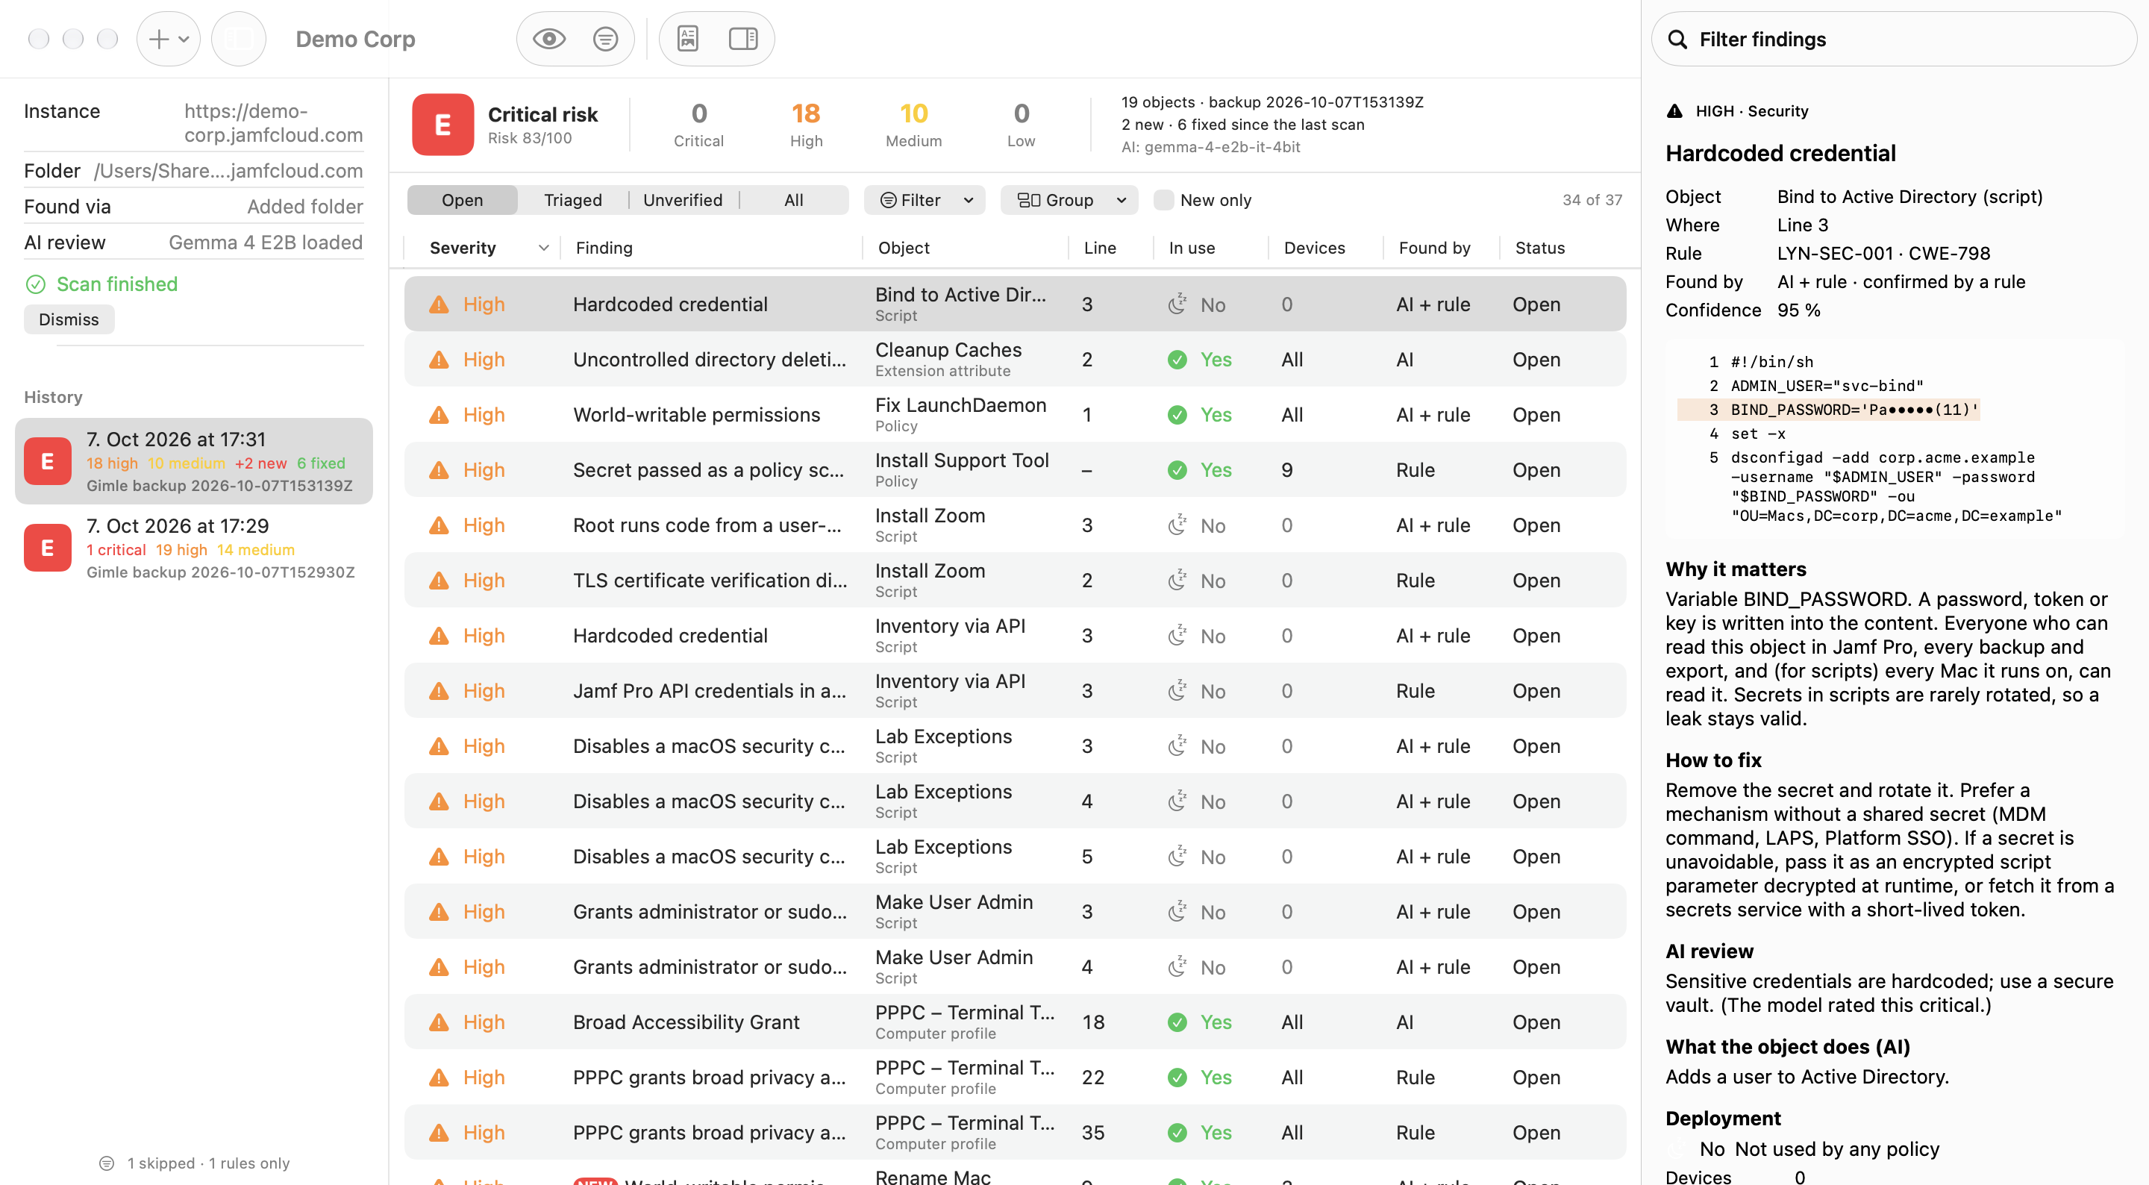The width and height of the screenshot is (2149, 1185).
Task: Toggle the right detail pane icon
Action: (x=742, y=38)
